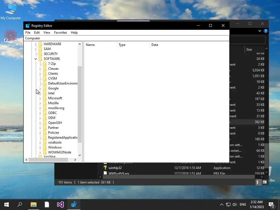The image size is (280, 210).
Task: Open the View menu in Registry Editor
Action: pyautogui.click(x=47, y=33)
